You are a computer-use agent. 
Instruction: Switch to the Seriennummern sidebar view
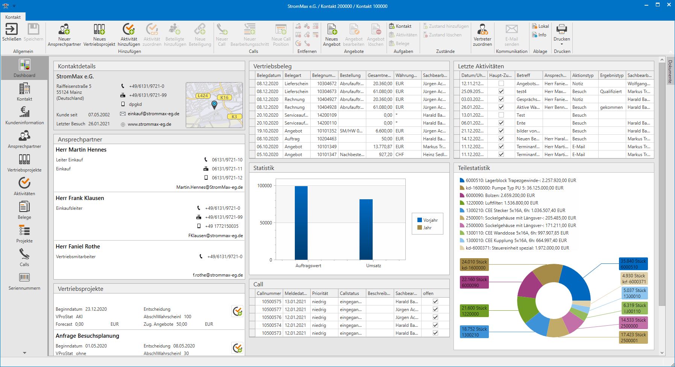coord(24,280)
